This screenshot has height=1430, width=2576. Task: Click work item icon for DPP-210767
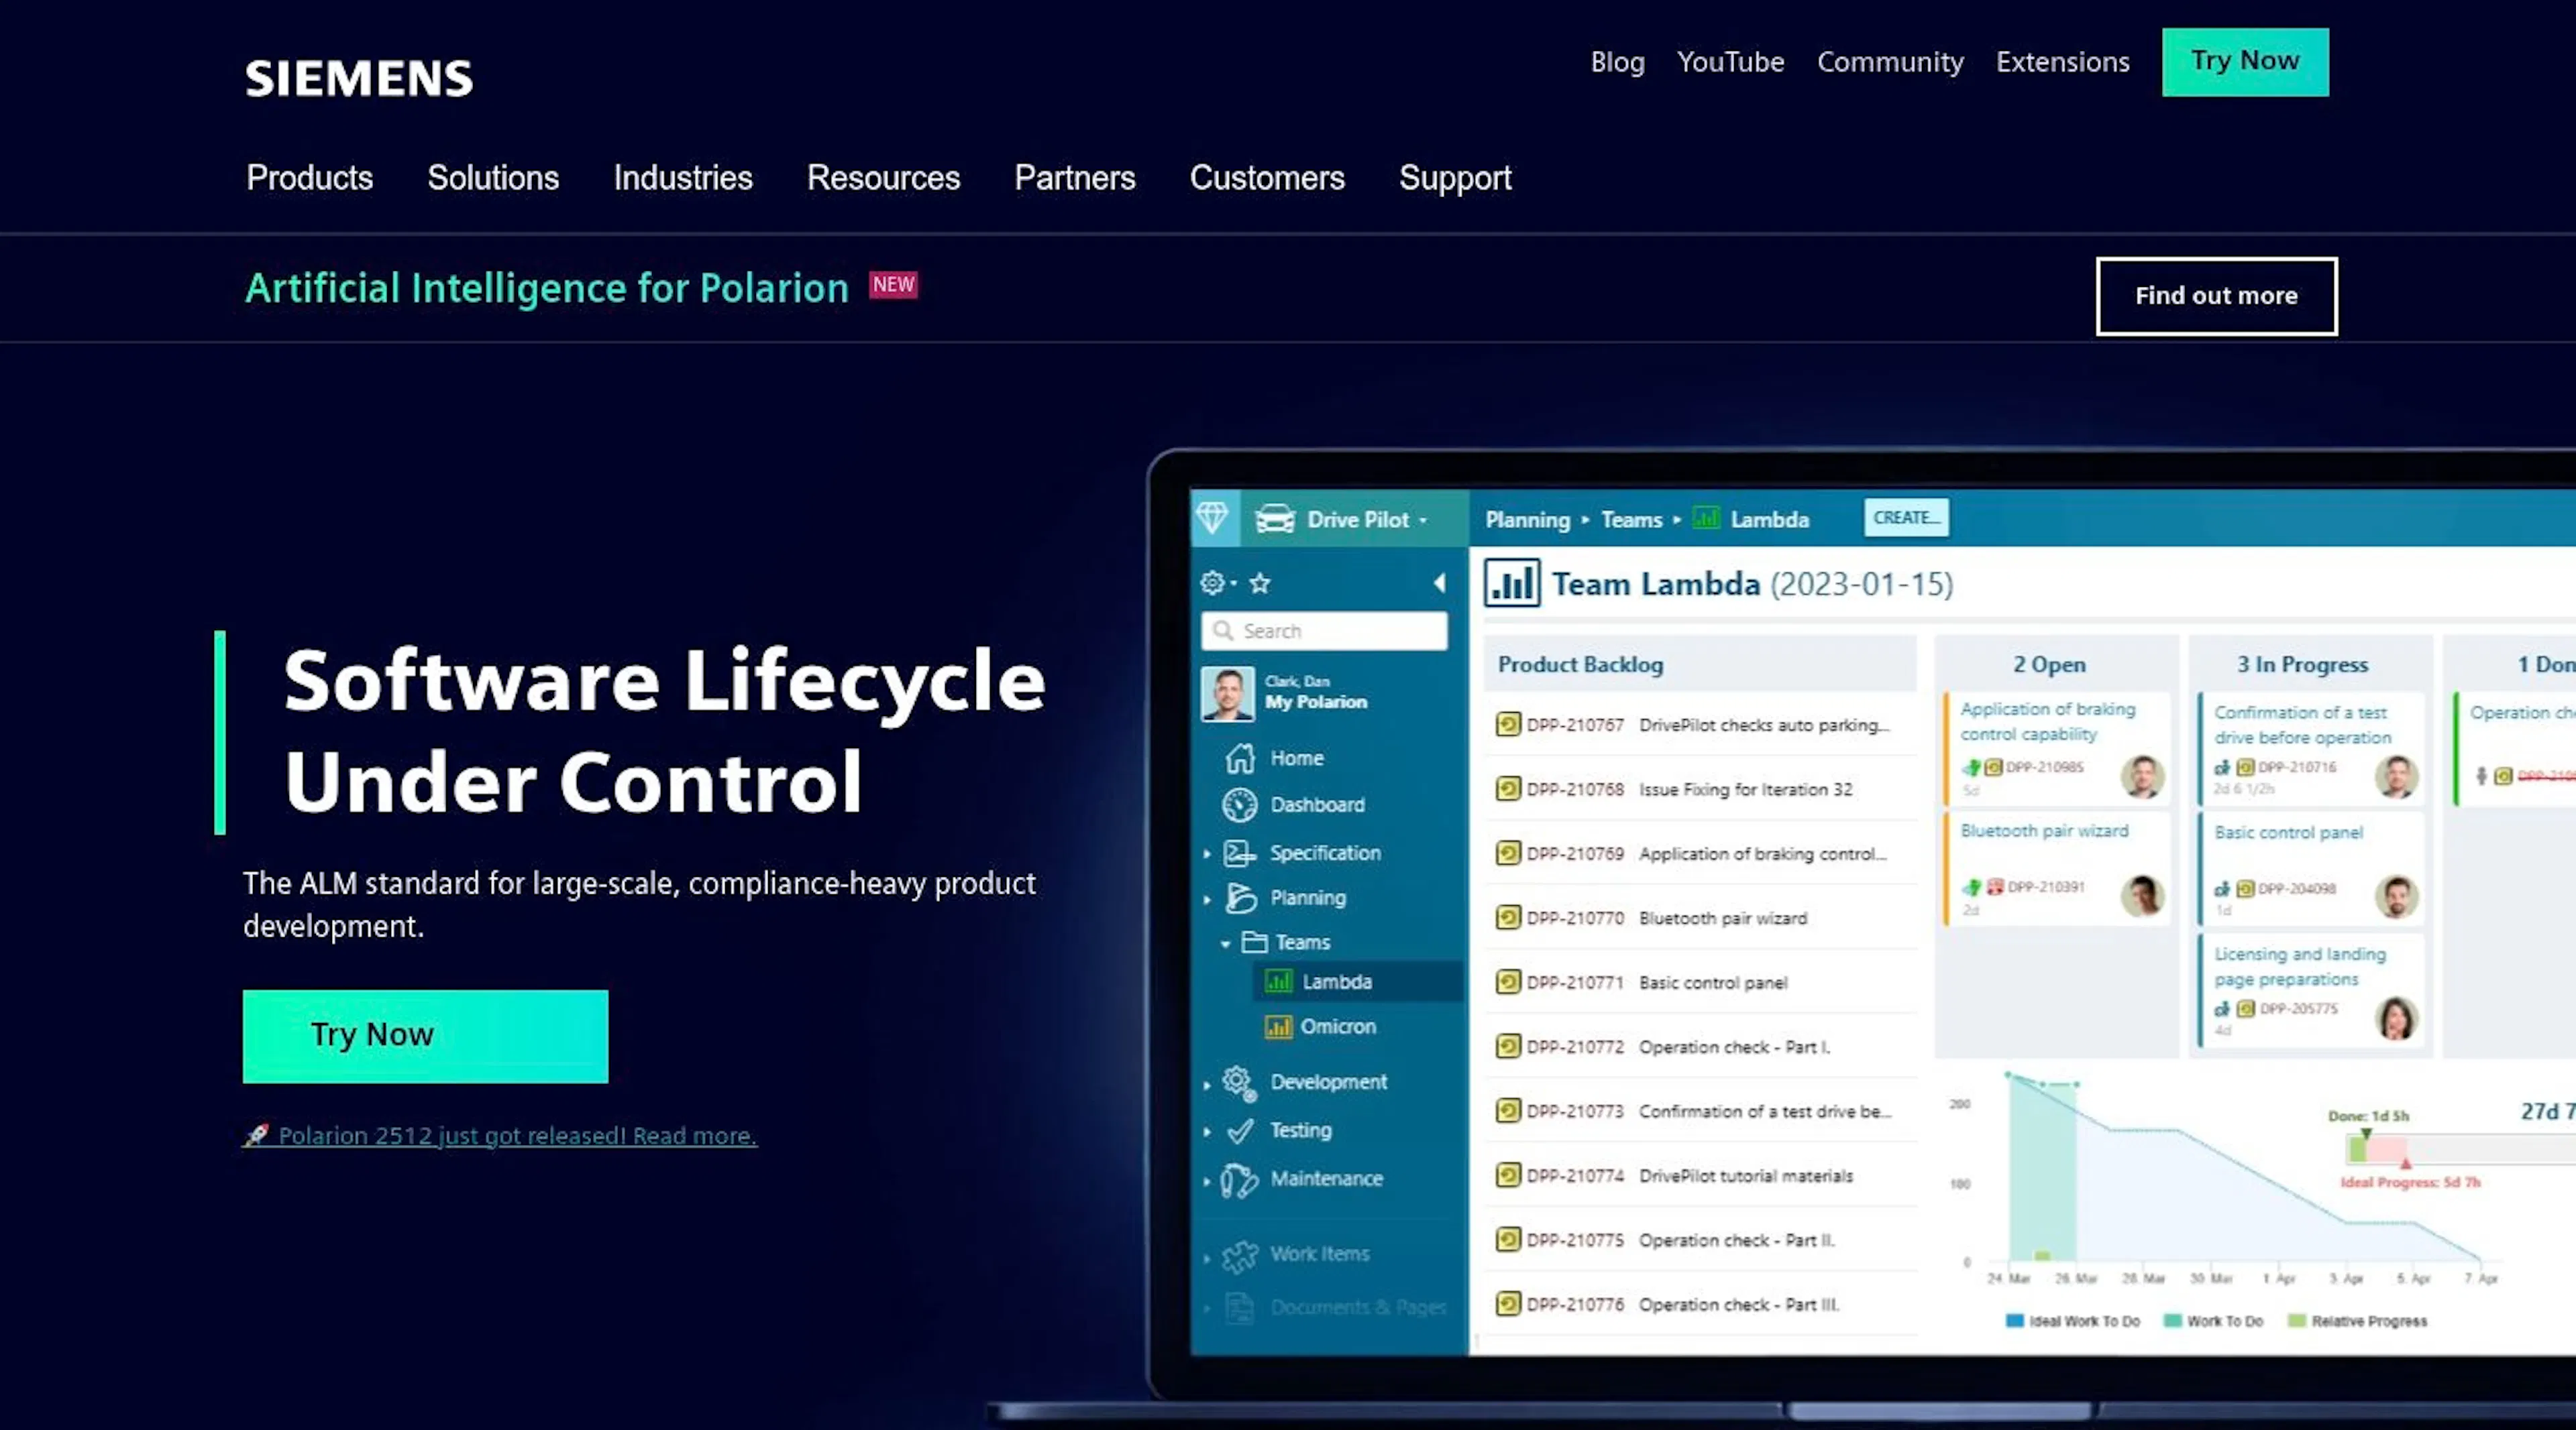coord(1508,723)
